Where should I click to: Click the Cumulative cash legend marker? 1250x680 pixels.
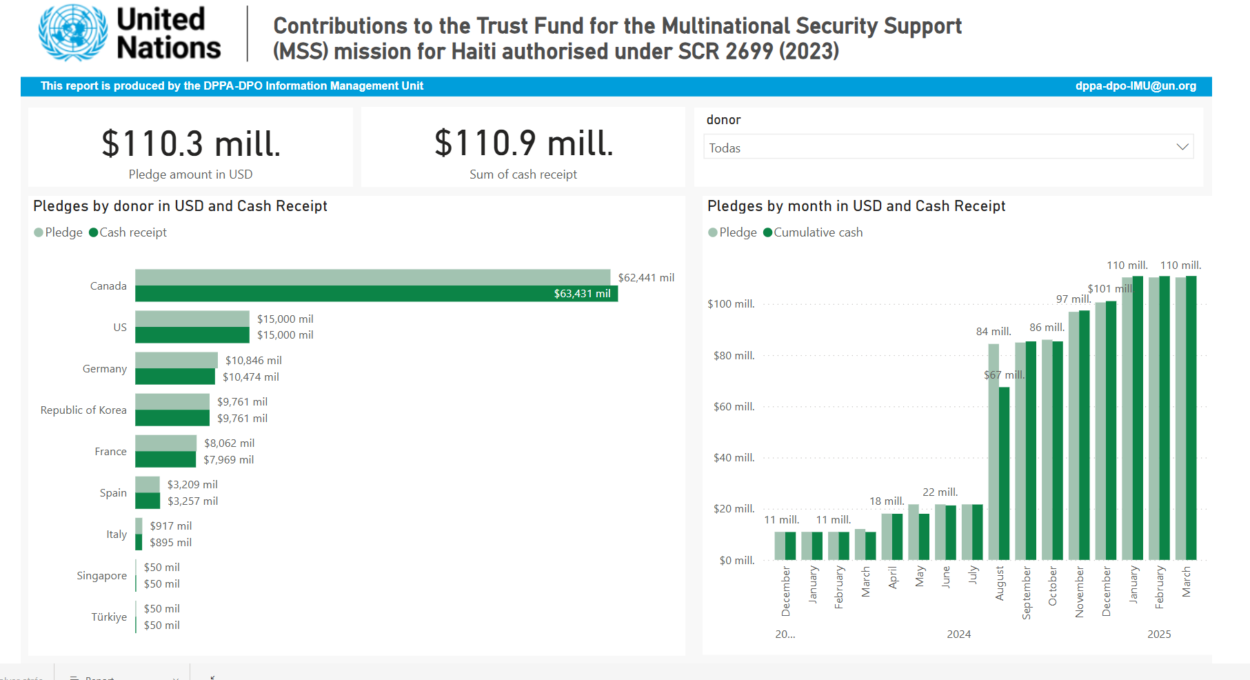(767, 232)
